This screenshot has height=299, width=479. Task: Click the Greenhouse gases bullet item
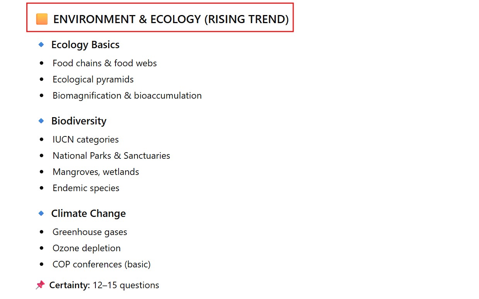pyautogui.click(x=90, y=232)
